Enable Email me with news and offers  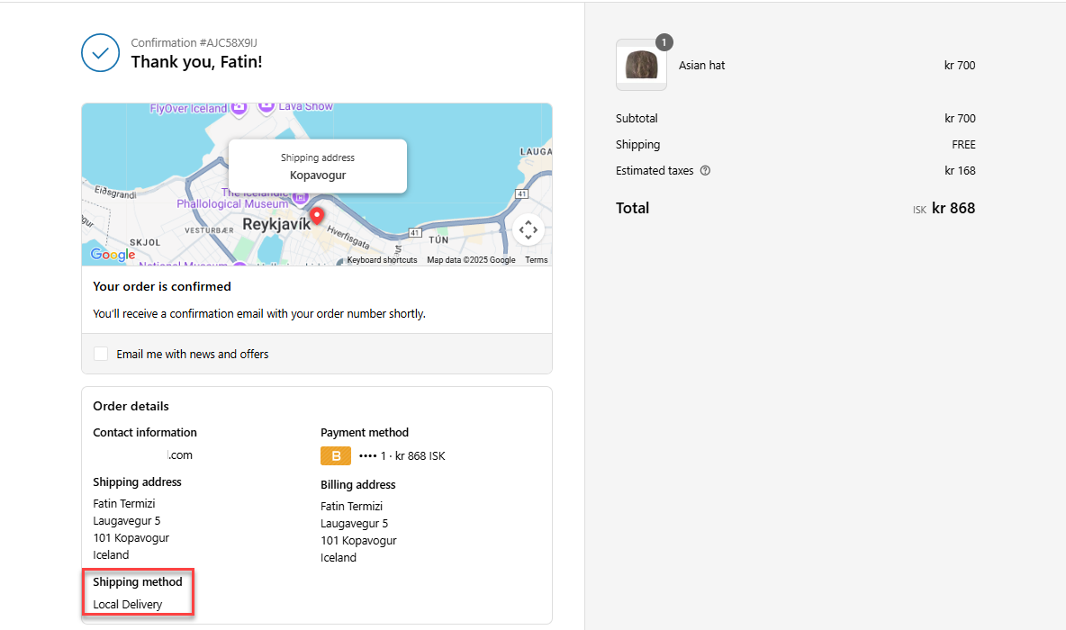[101, 354]
